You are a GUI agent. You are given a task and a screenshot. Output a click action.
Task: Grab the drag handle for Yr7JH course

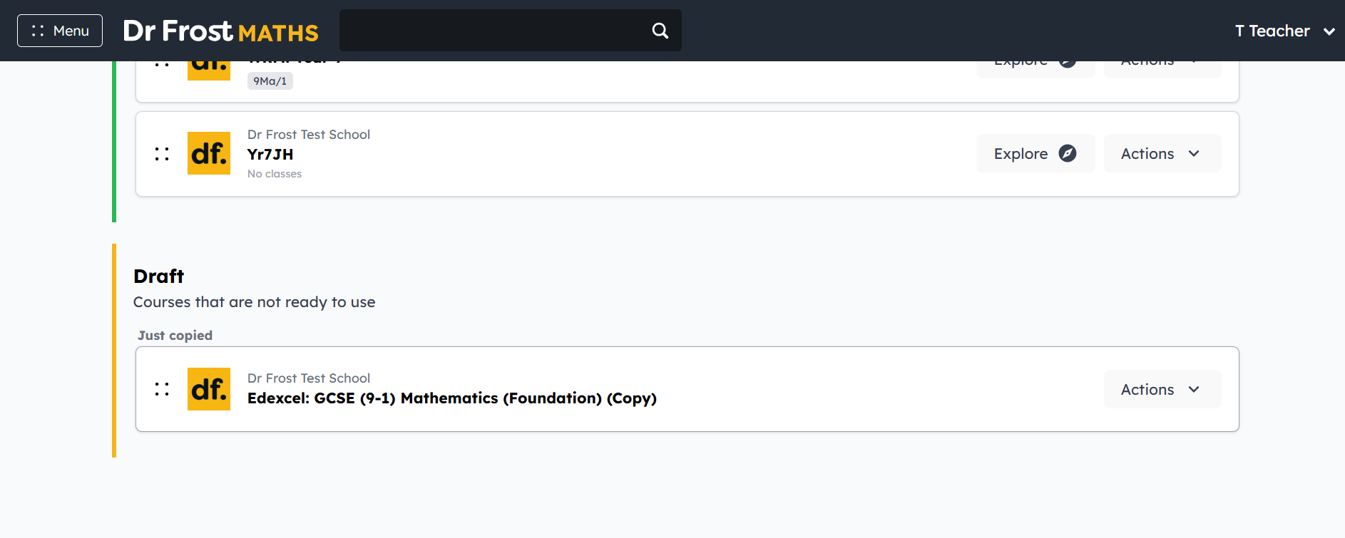[x=162, y=154]
